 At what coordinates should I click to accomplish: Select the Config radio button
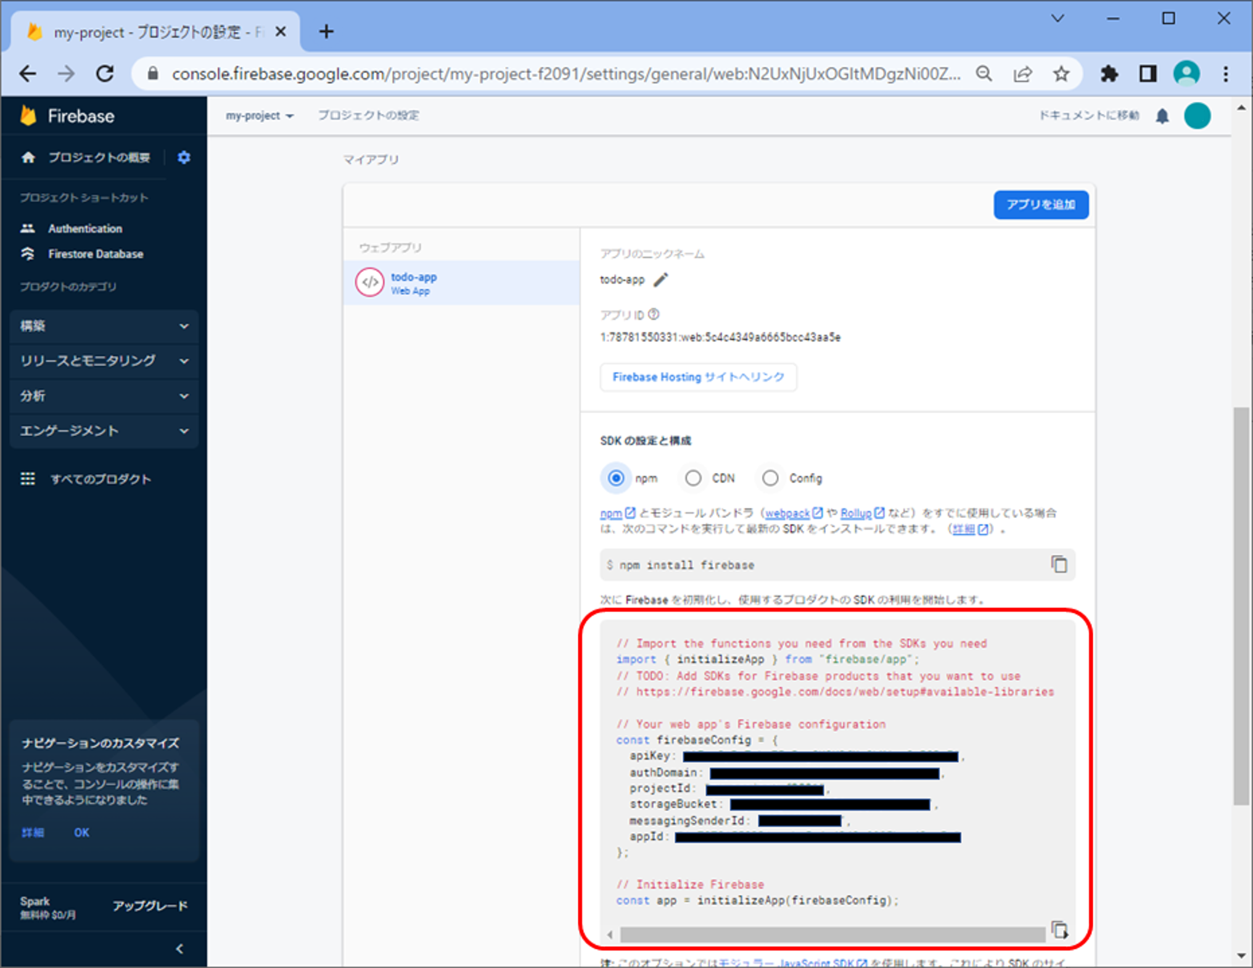click(770, 478)
